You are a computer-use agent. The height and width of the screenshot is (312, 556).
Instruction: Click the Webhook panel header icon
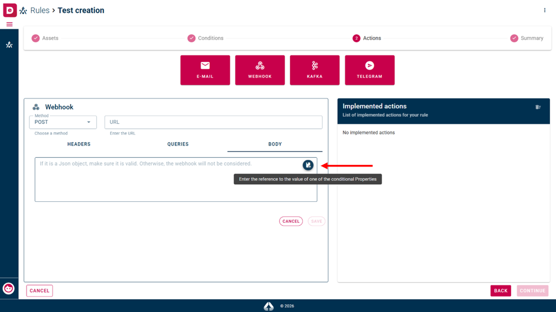point(36,107)
